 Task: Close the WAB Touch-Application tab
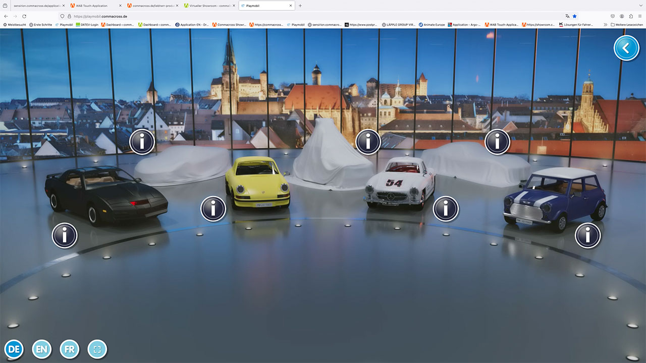point(120,6)
